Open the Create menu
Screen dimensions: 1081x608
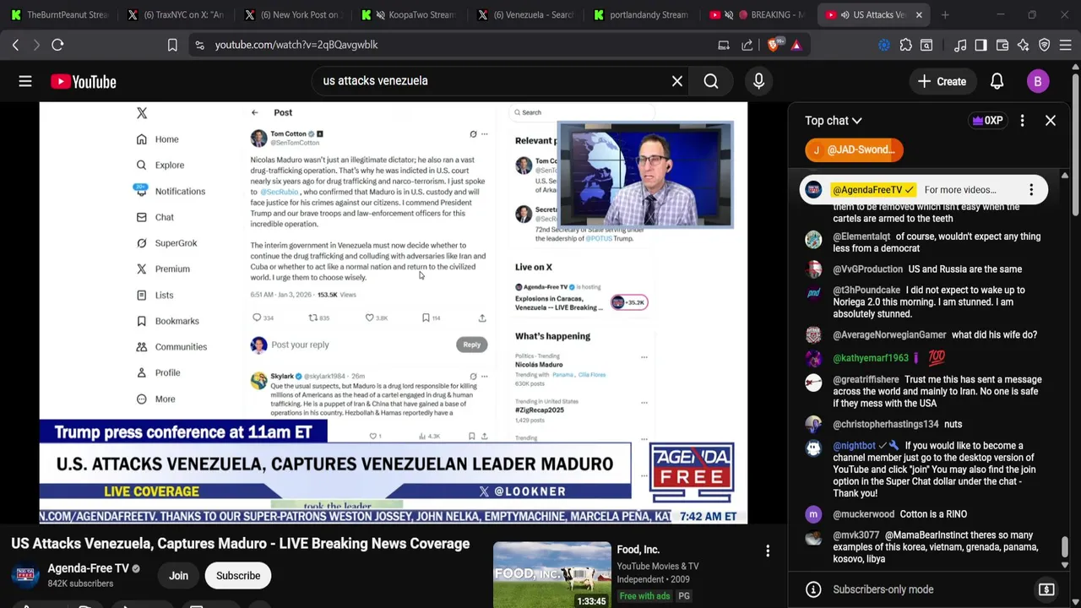tap(942, 81)
